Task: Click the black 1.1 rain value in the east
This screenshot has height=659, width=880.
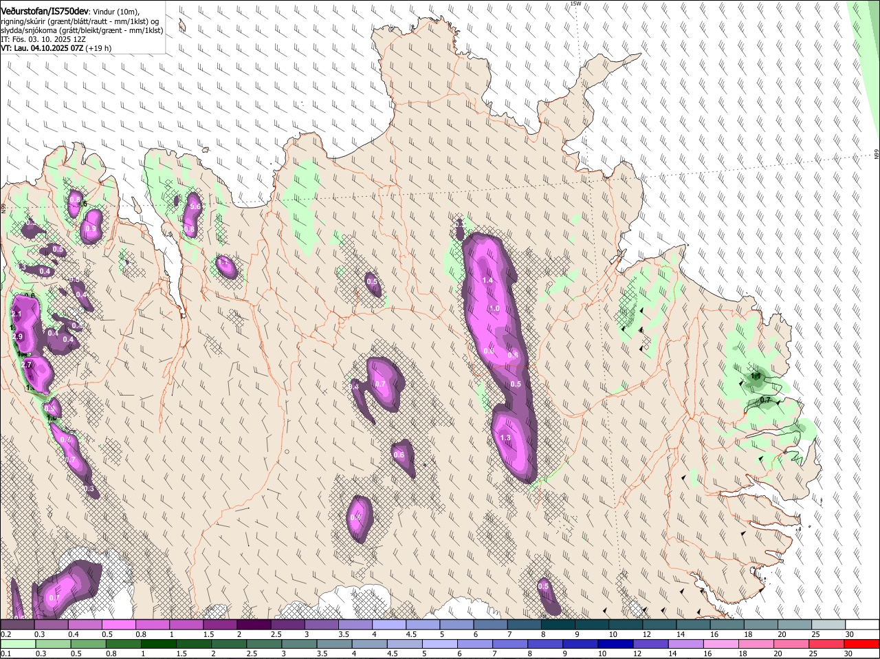Action: [756, 376]
